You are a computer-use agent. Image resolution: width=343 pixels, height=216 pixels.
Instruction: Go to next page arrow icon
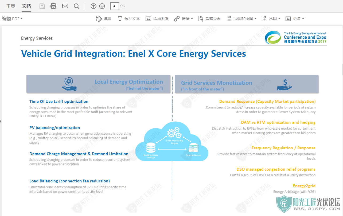102,6
